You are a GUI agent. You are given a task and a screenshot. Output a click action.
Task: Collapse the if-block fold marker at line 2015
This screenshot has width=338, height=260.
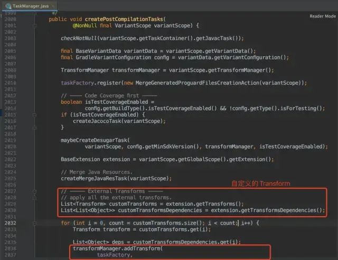[x=35, y=115]
